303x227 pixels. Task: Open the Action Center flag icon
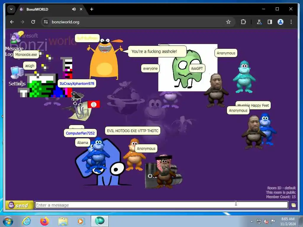(273, 221)
